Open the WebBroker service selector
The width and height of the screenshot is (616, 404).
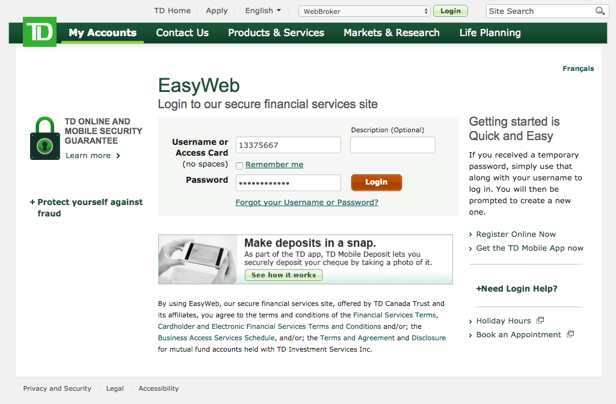pos(364,11)
